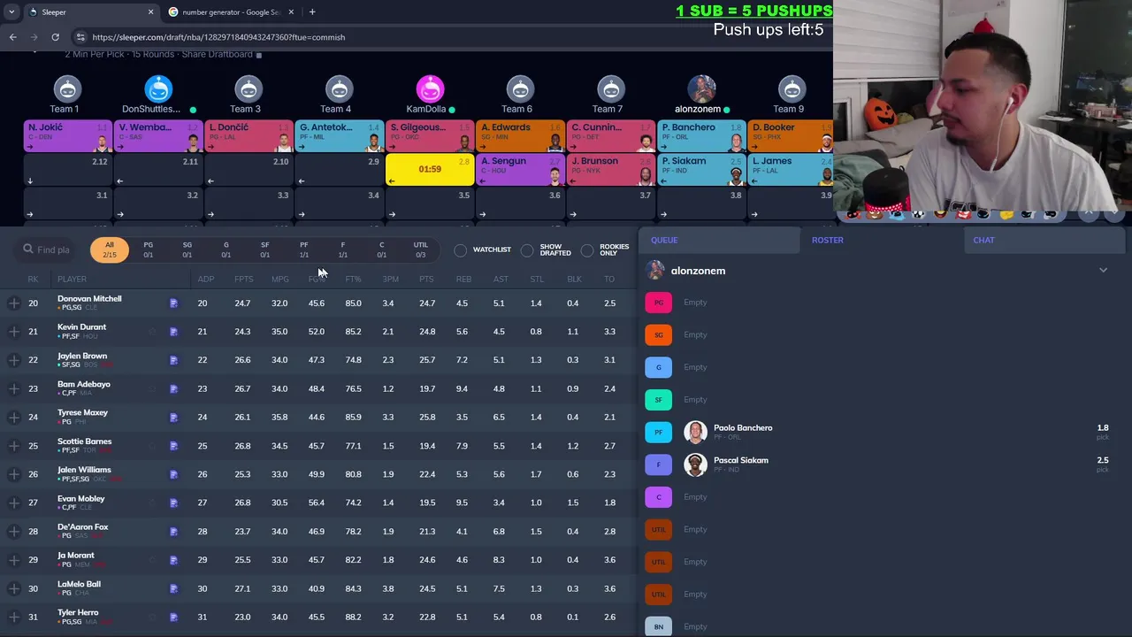This screenshot has height=637, width=1132.
Task: Click alonzonem's avatar on the draftboard
Action: (701, 88)
